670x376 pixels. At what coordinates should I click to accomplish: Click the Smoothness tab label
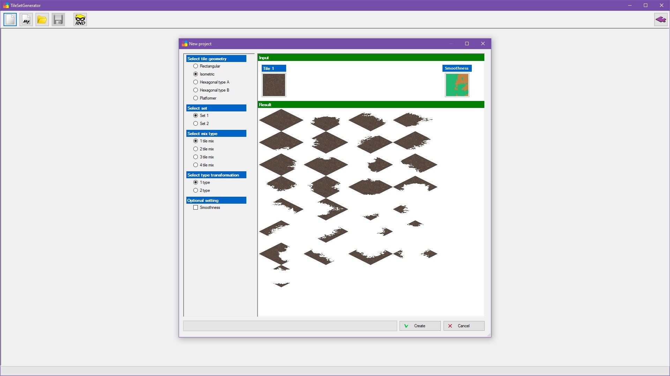pyautogui.click(x=456, y=68)
